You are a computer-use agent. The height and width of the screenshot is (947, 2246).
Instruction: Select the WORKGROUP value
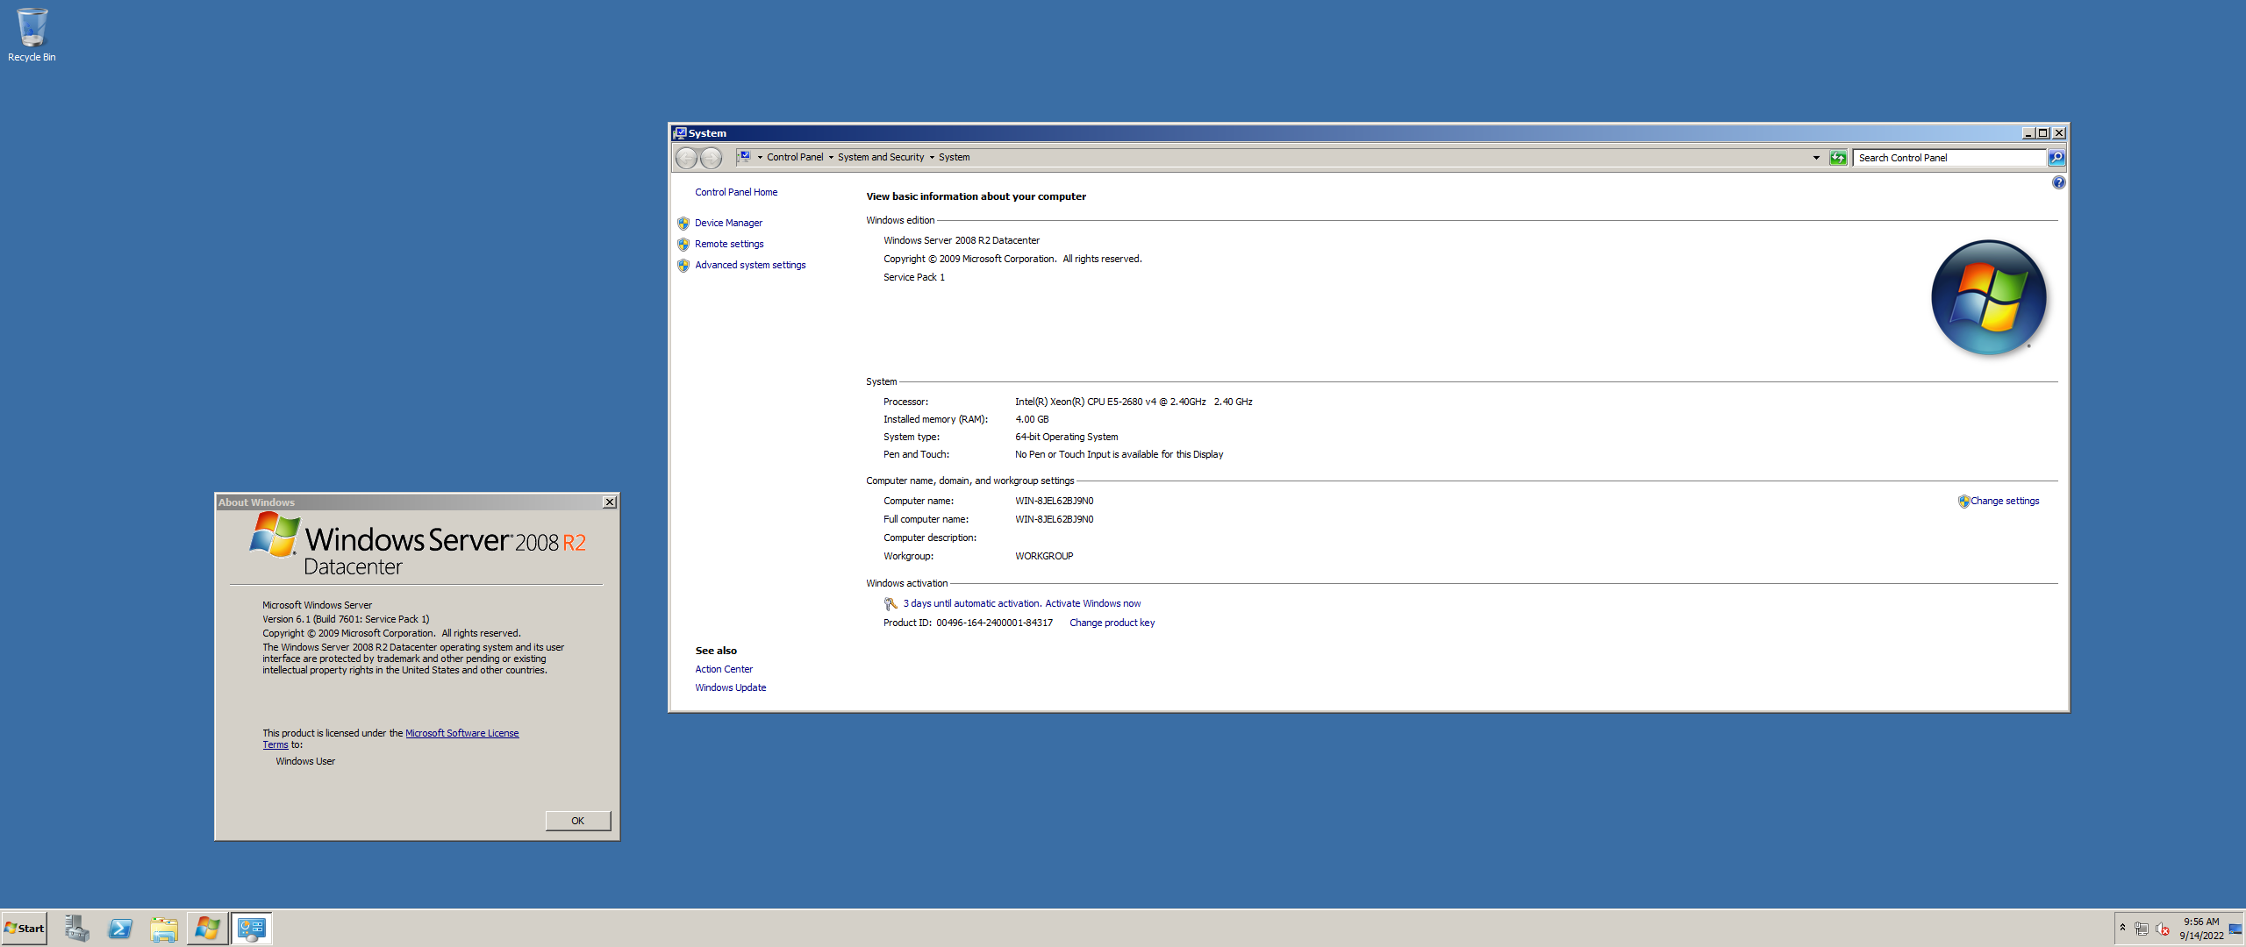[1044, 556]
